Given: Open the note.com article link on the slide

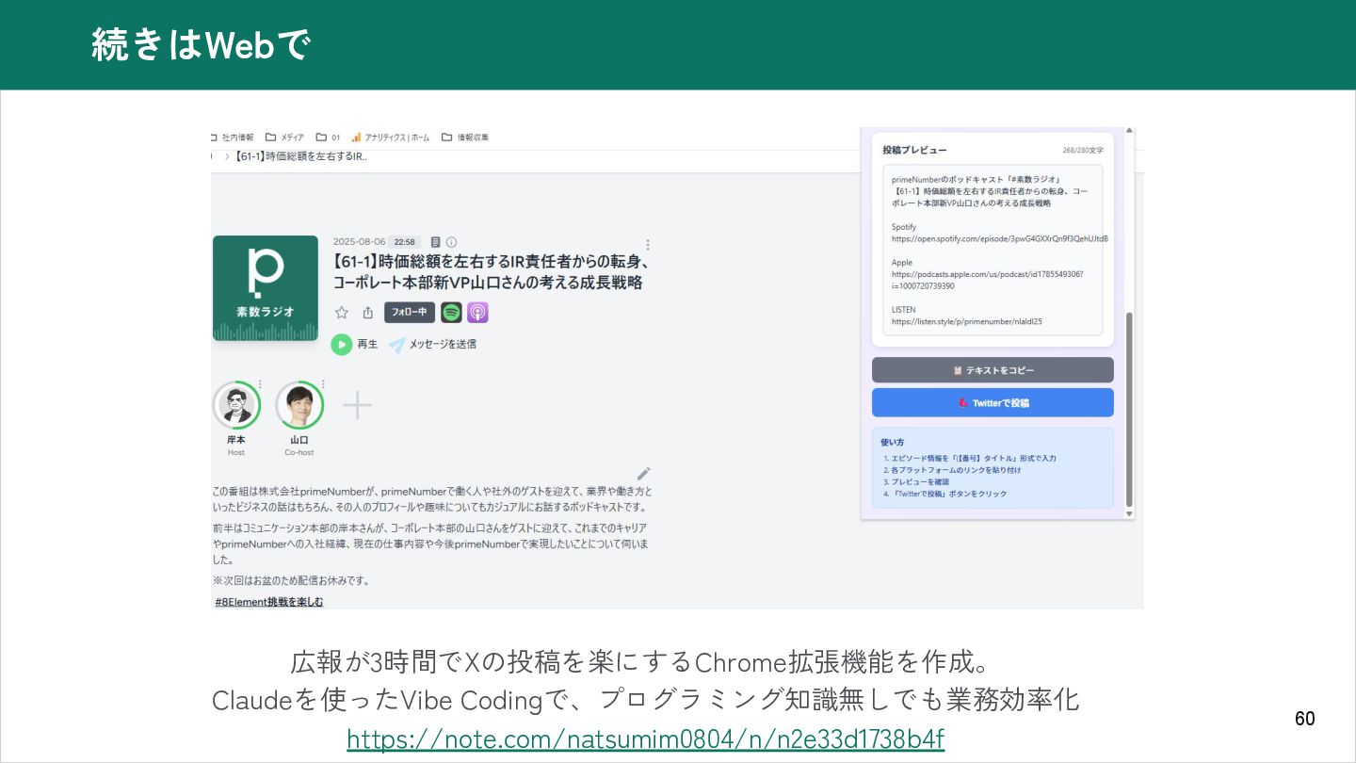Looking at the screenshot, I should pos(646,738).
